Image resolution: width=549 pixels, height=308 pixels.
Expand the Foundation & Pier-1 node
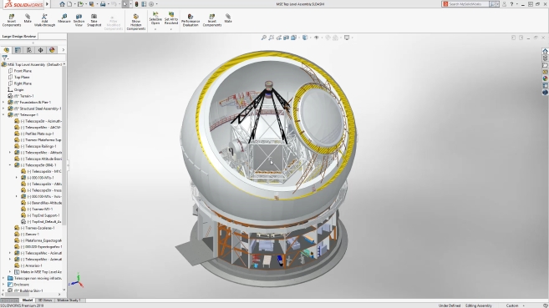coord(3,103)
